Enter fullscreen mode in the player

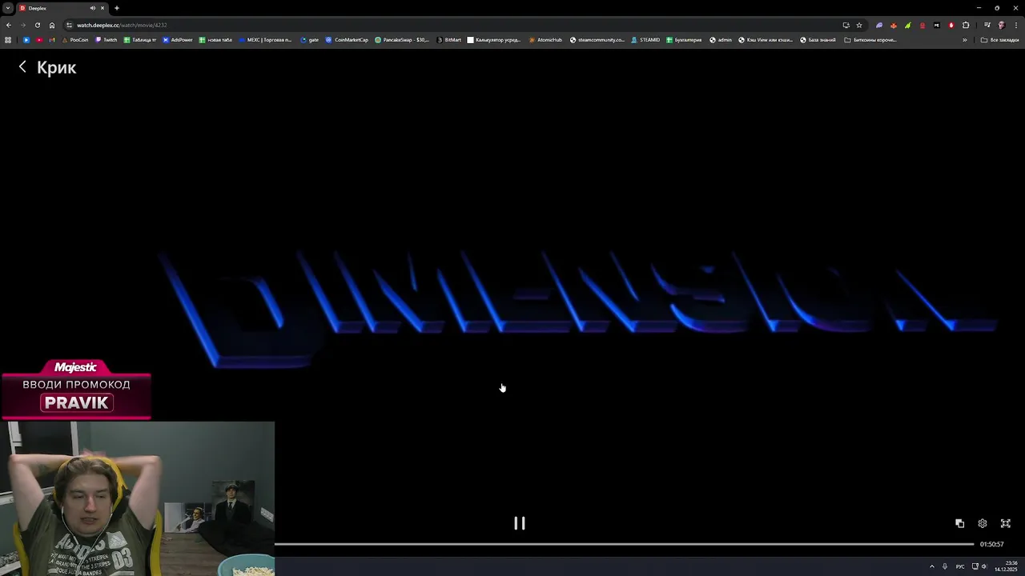[1006, 523]
